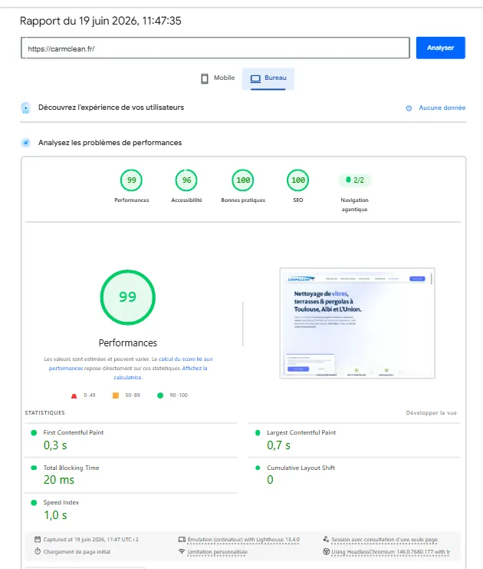
Task: Click the mobile phone icon
Action: (205, 78)
